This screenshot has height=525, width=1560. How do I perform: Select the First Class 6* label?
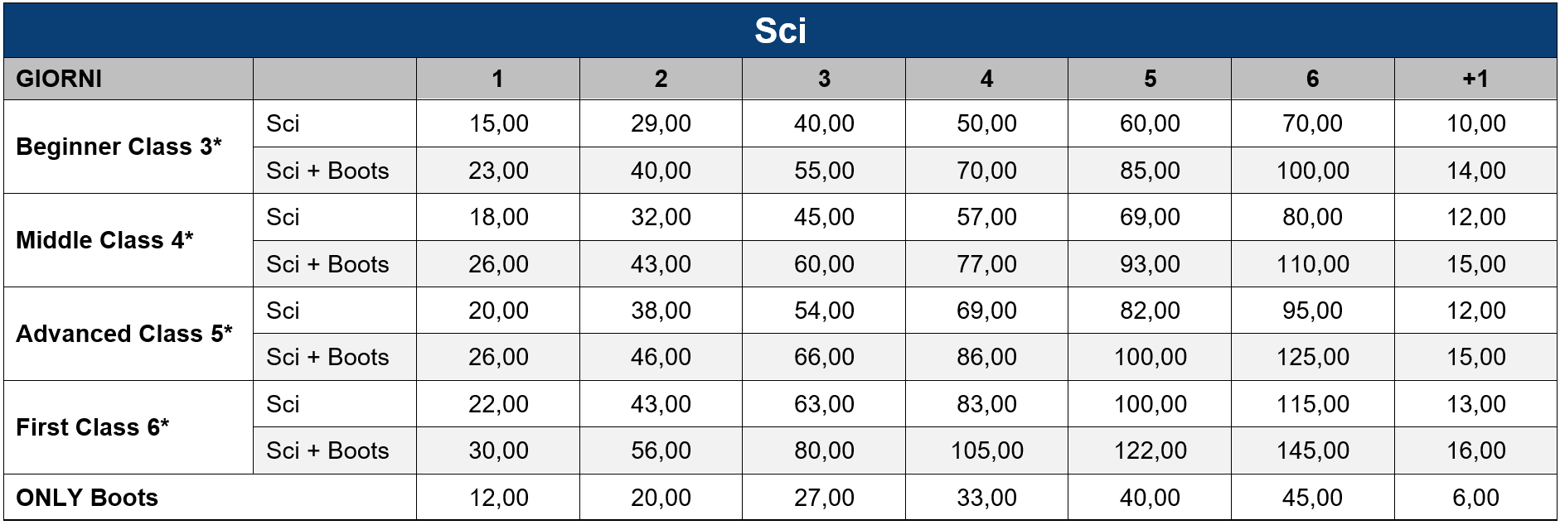(92, 427)
